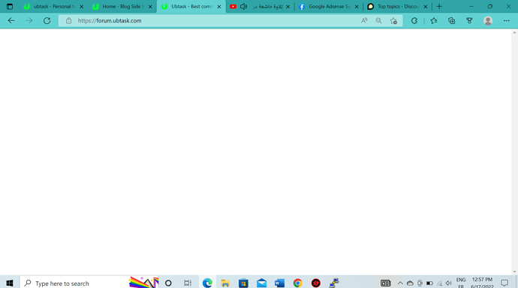The width and height of the screenshot is (518, 288).
Task: Open Microsoft Word from taskbar
Action: pyautogui.click(x=279, y=283)
